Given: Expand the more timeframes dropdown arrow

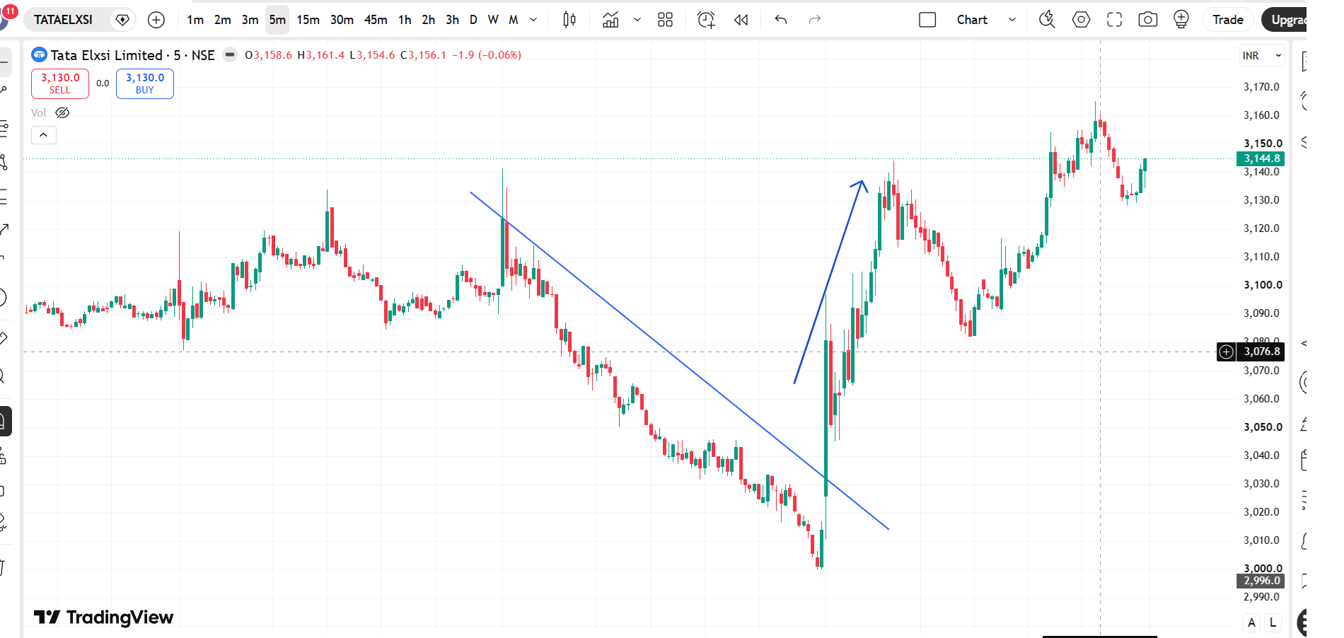Looking at the screenshot, I should pyautogui.click(x=533, y=20).
